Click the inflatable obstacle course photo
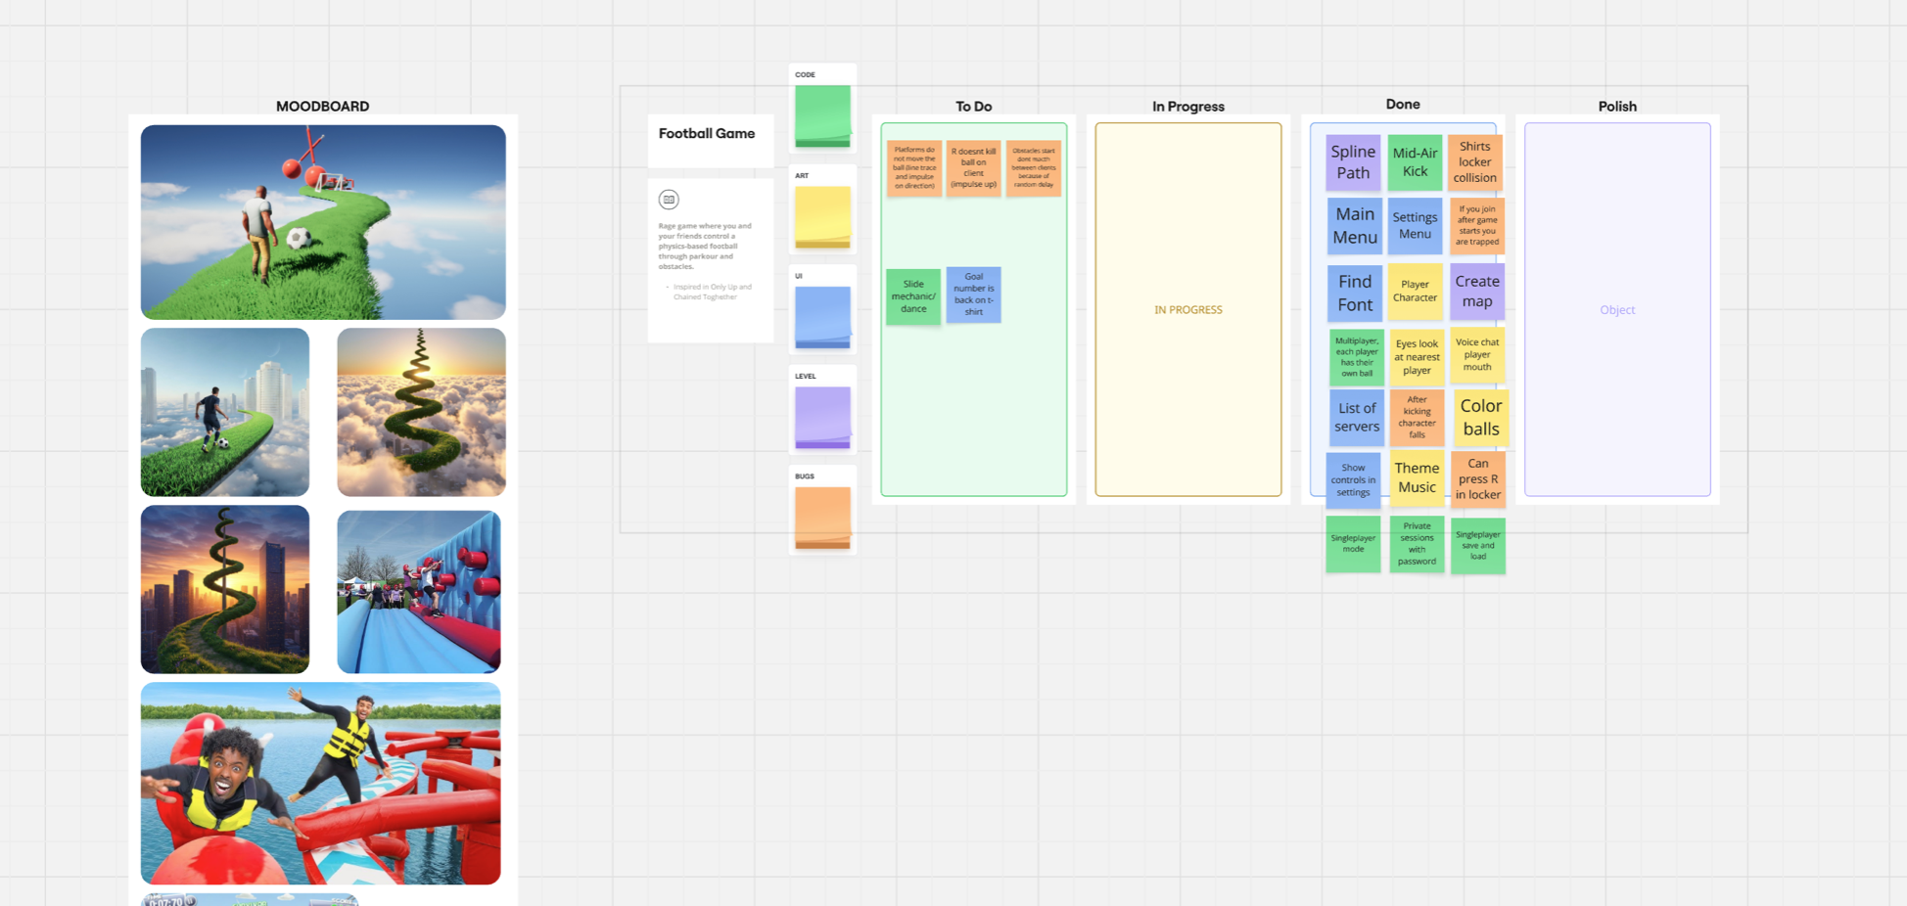 (419, 592)
